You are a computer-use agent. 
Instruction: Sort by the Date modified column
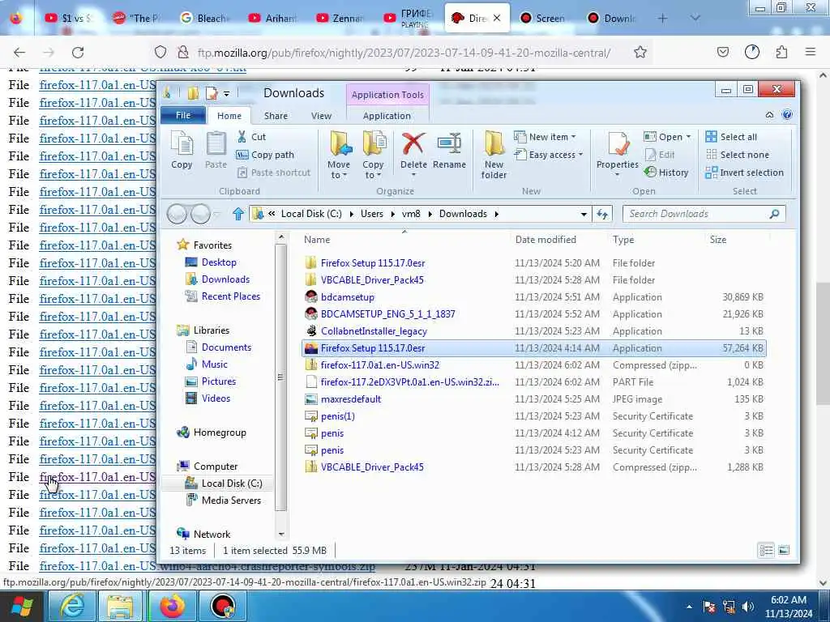click(x=545, y=240)
